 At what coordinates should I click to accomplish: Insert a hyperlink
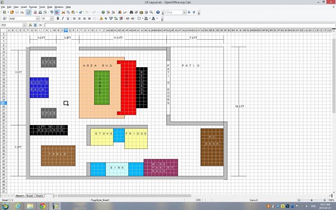103,12
